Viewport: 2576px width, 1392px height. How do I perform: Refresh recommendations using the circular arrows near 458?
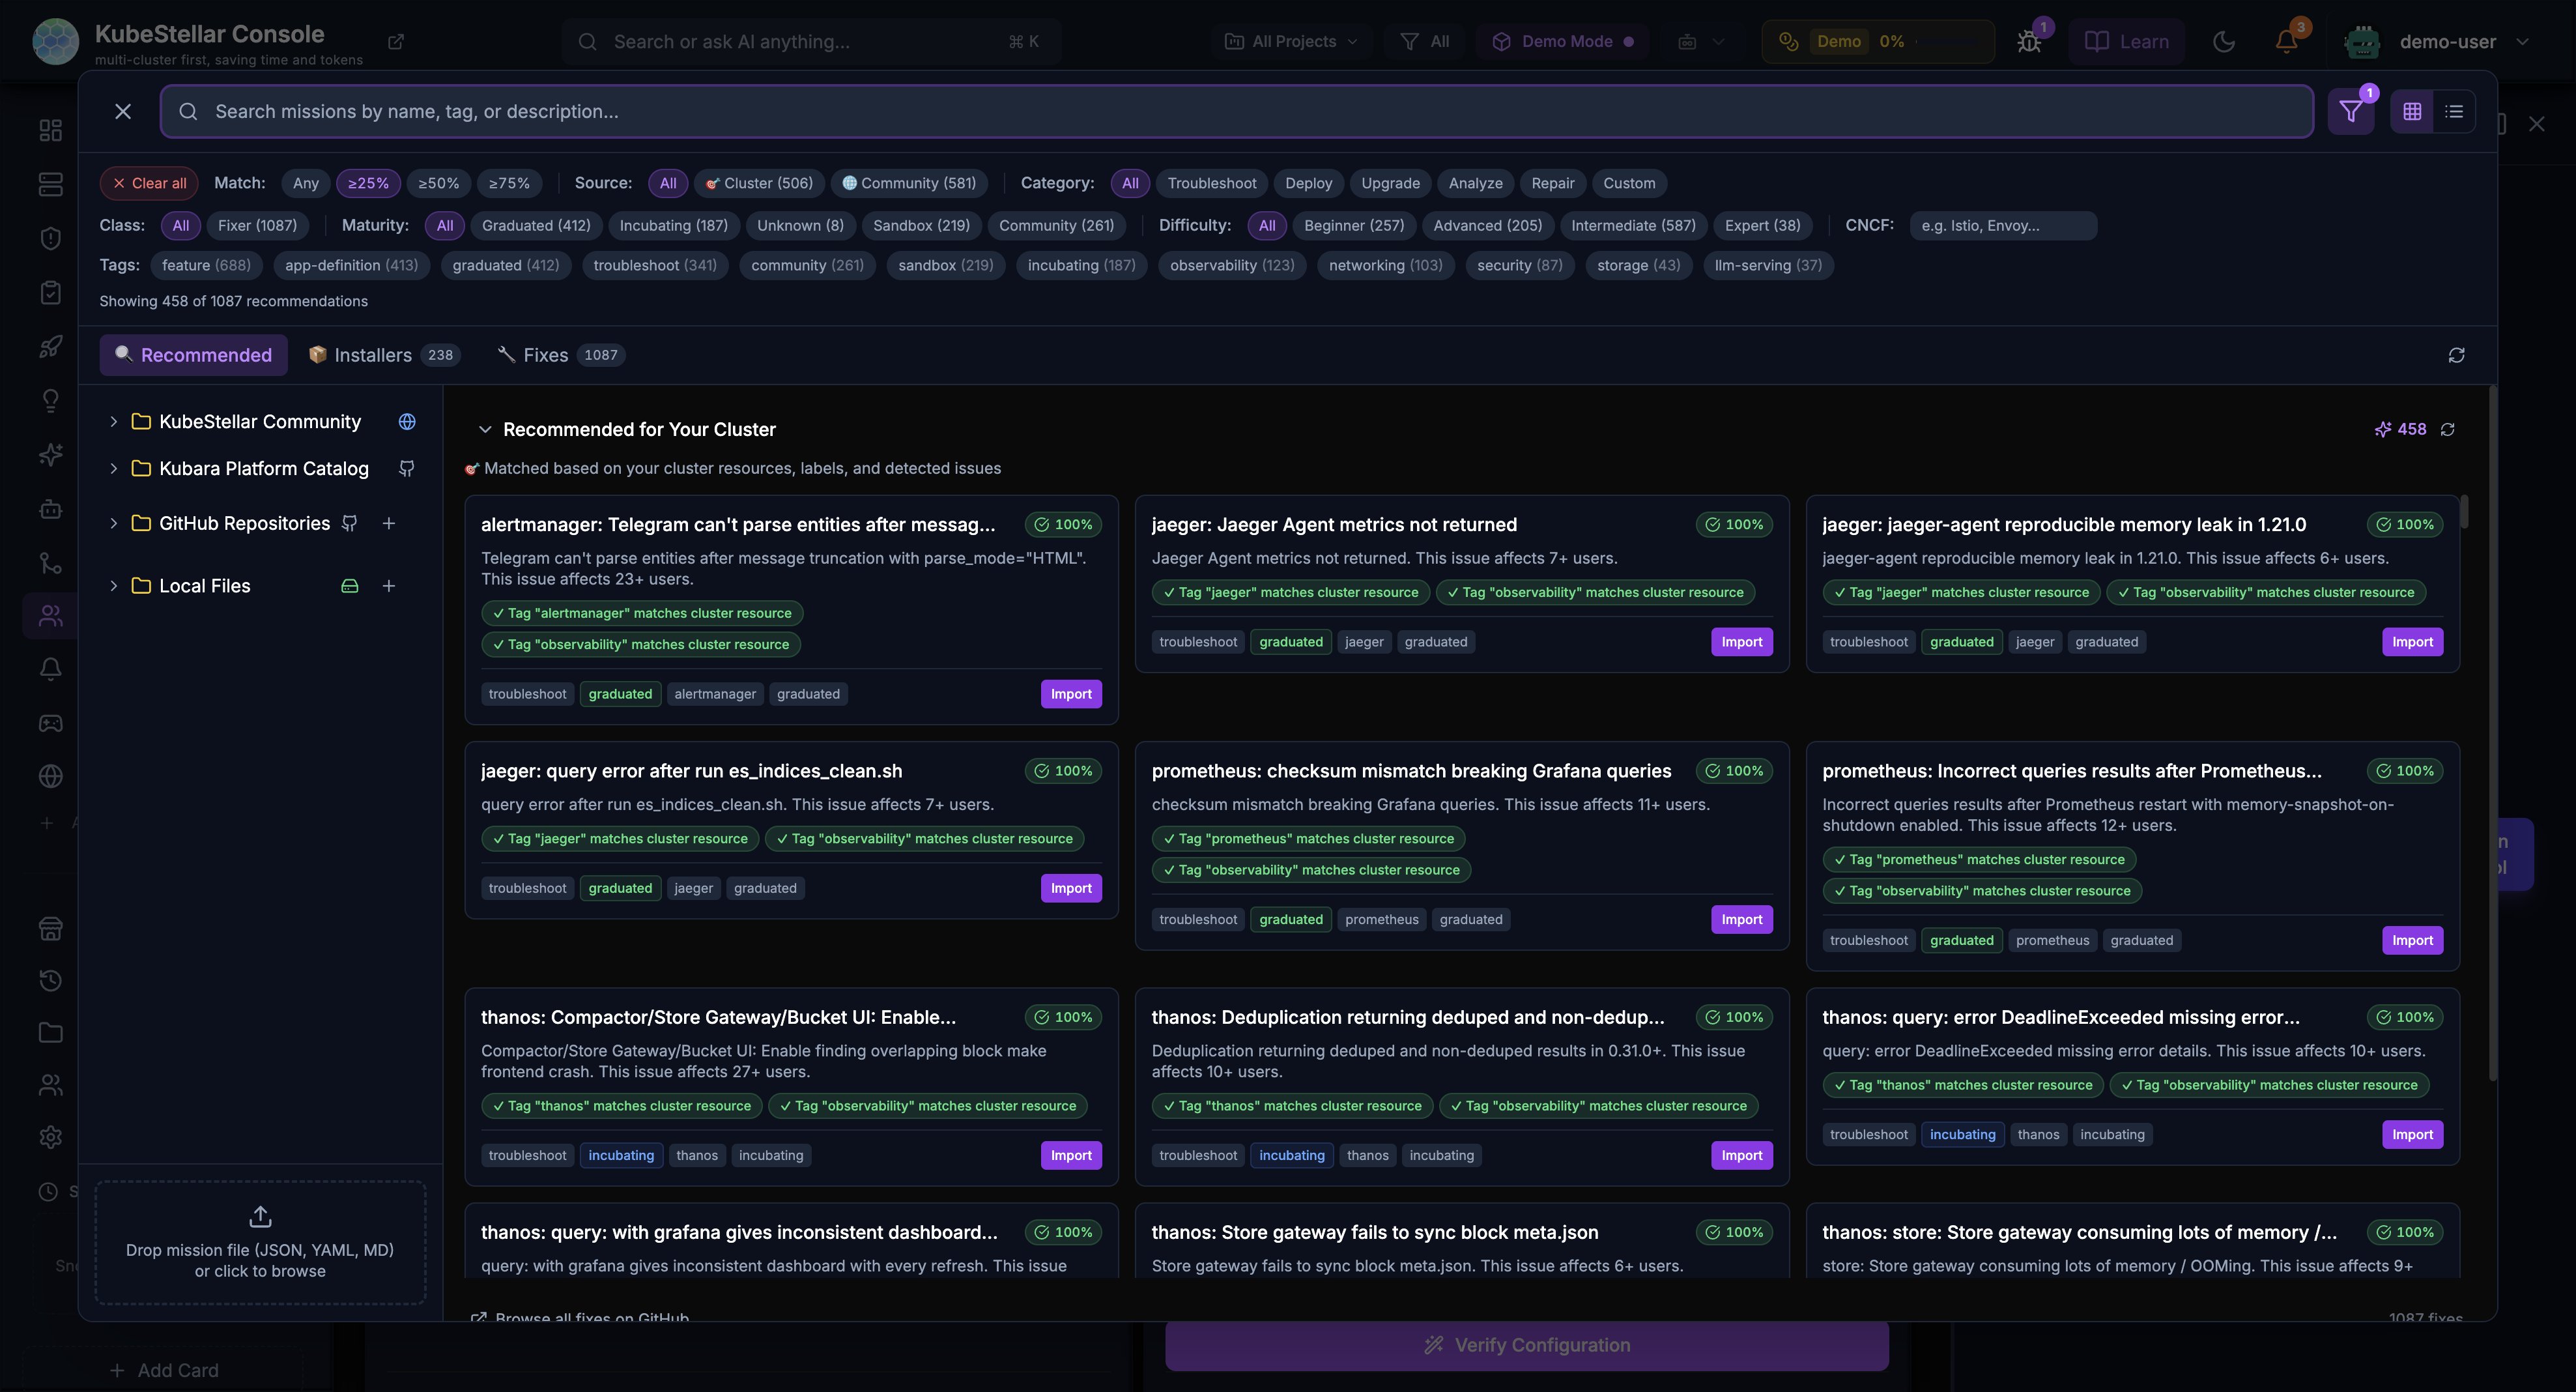coord(2448,429)
